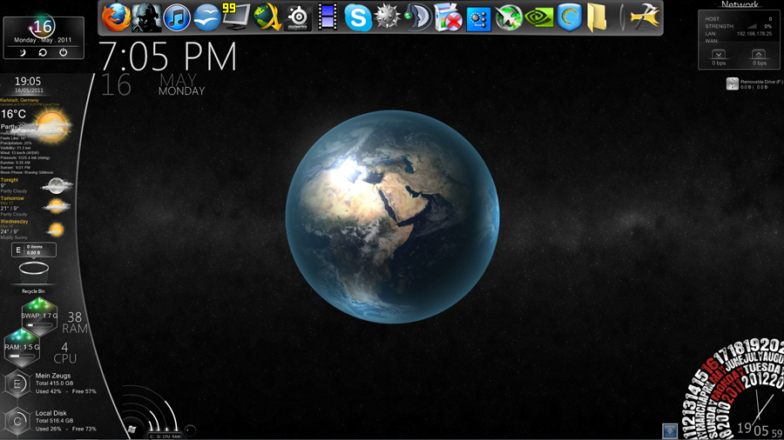This screenshot has height=440, width=784.
Task: Open the Recycle Bin
Action: (33, 274)
